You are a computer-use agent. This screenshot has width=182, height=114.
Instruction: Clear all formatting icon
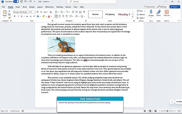click(x=51, y=12)
